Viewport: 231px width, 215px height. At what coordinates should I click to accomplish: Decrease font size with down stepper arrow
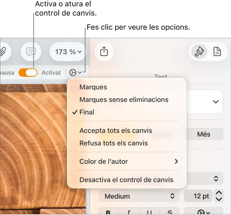tap(219, 199)
